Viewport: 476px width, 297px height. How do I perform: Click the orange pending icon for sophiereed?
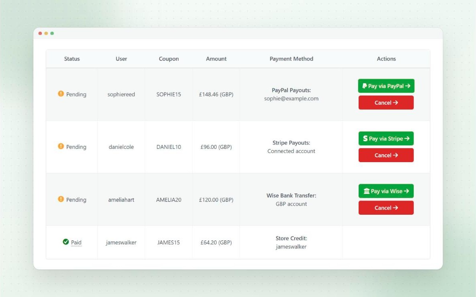pyautogui.click(x=61, y=94)
